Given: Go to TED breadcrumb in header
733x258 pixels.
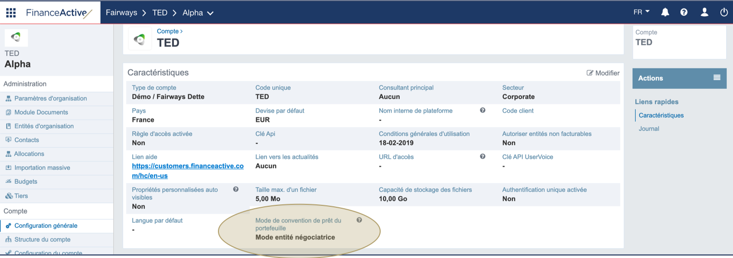Looking at the screenshot, I should [160, 13].
